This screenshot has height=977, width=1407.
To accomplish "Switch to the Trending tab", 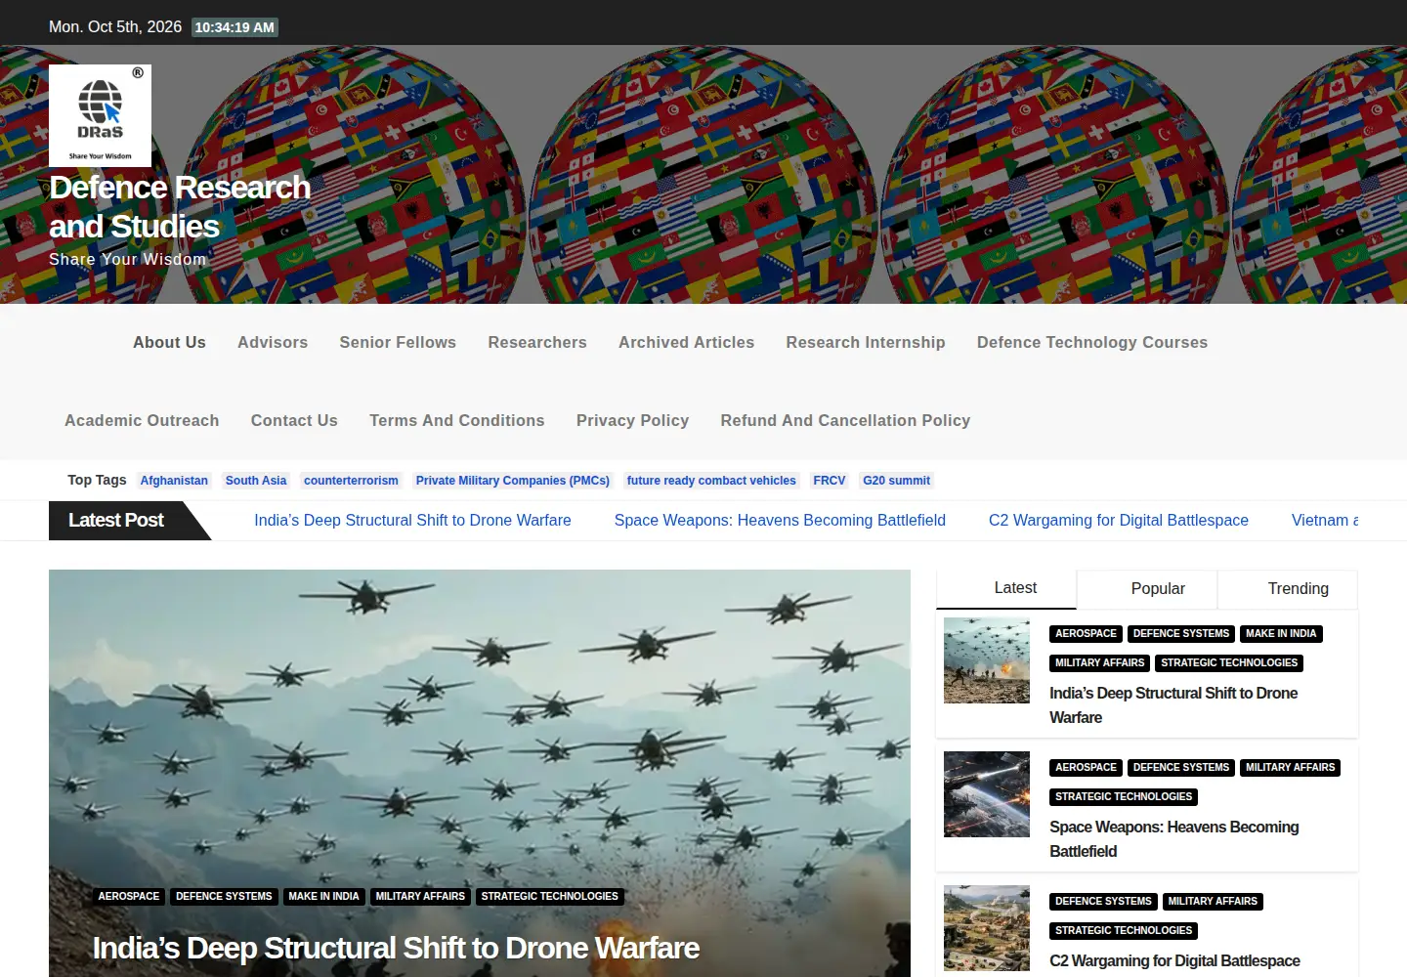I will point(1288,589).
